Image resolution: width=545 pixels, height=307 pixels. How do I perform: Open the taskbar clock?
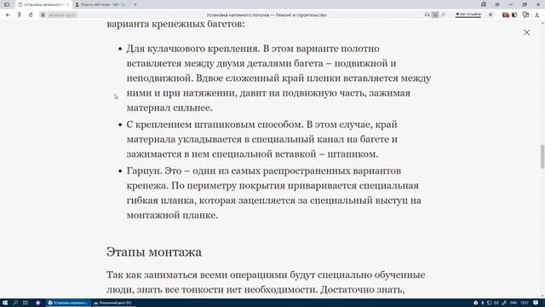(525, 303)
